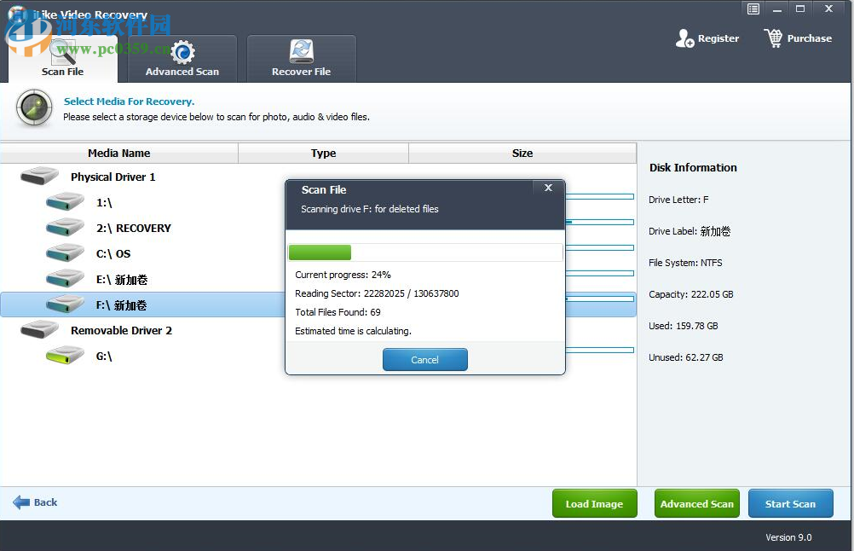The width and height of the screenshot is (854, 551).
Task: Click the Load Image button
Action: pyautogui.click(x=594, y=503)
